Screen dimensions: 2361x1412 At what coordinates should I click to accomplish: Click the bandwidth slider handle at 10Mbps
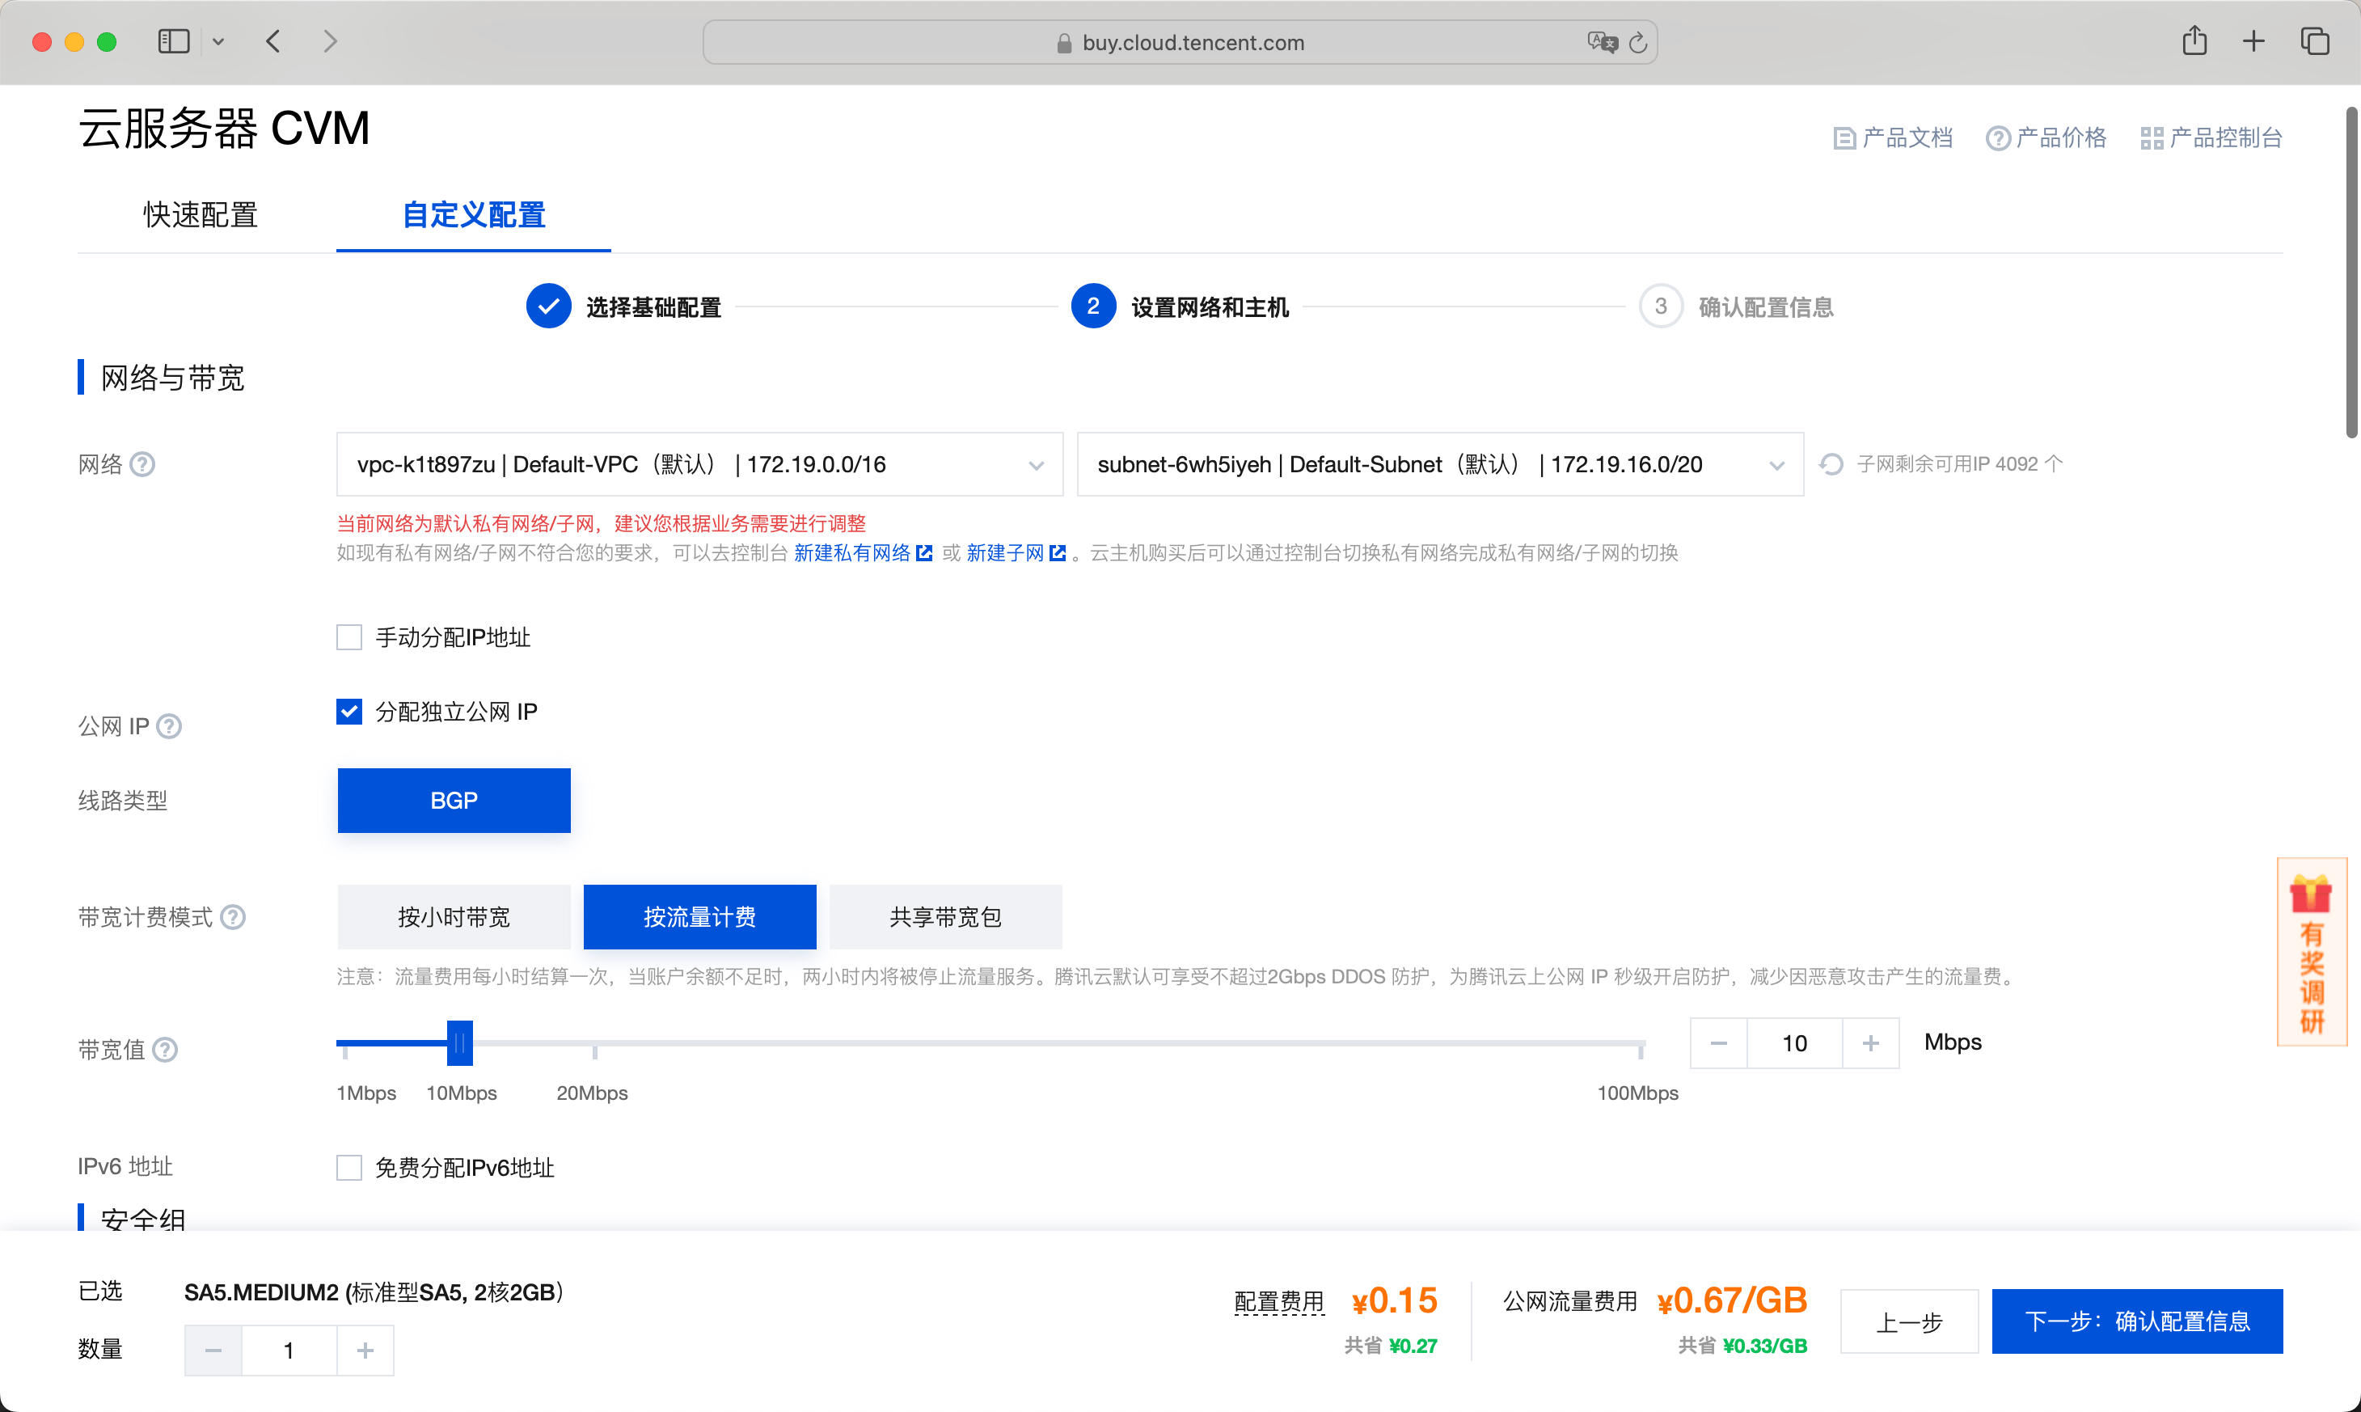pos(459,1044)
